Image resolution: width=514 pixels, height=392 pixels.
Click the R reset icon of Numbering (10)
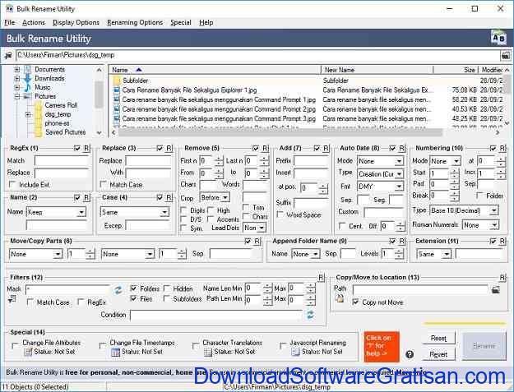point(502,149)
